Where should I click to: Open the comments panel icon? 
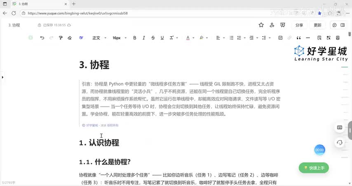click(335, 25)
